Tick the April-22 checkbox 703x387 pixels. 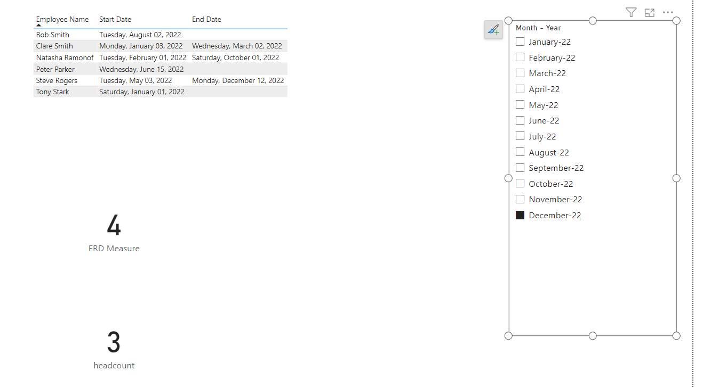click(x=520, y=89)
